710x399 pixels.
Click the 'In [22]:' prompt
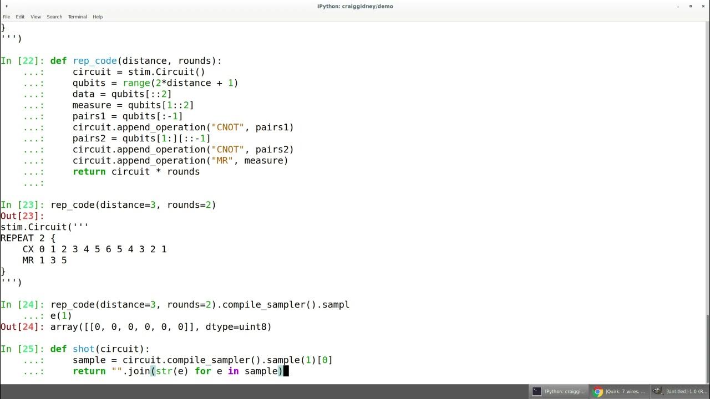click(x=23, y=61)
